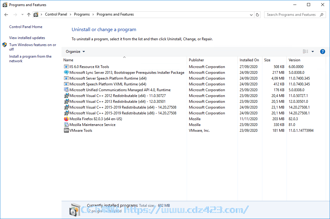This screenshot has height=219, width=330.
Task: Select Microsoft Speech Platform VXML Runtime (x64)
Action: (108, 84)
